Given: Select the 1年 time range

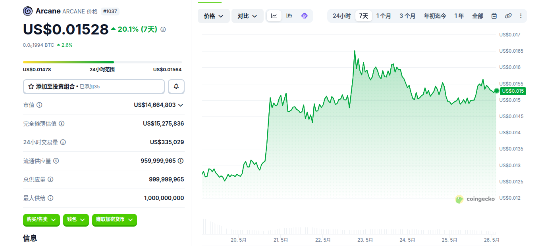Looking at the screenshot, I should 459,16.
